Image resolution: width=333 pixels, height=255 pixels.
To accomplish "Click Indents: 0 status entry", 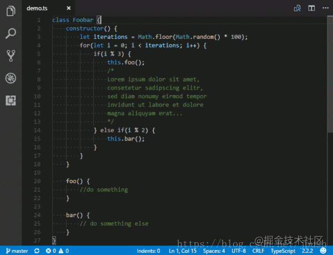I will (148, 251).
